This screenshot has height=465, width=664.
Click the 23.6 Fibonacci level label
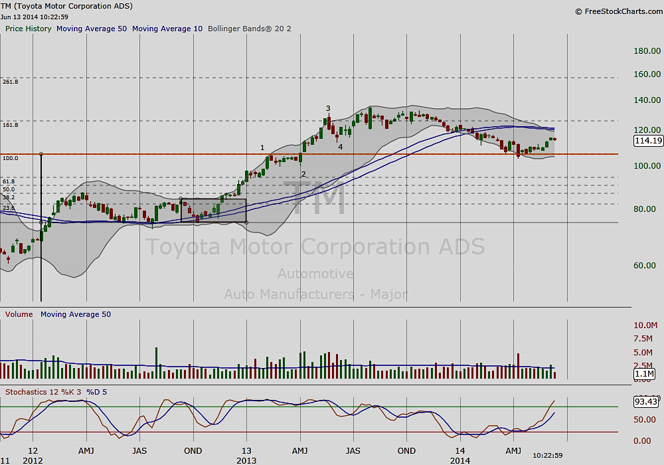[9, 208]
